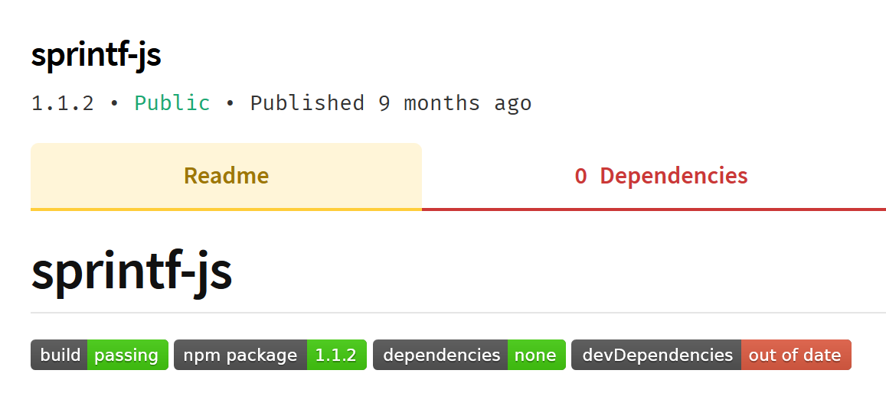Click the Published 9 months ago text
886x393 pixels.
[x=391, y=103]
